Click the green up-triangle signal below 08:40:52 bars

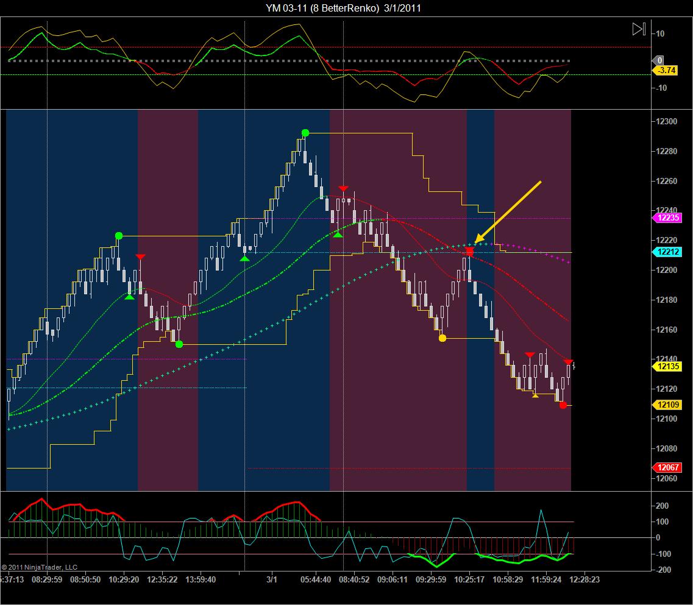pyautogui.click(x=338, y=234)
